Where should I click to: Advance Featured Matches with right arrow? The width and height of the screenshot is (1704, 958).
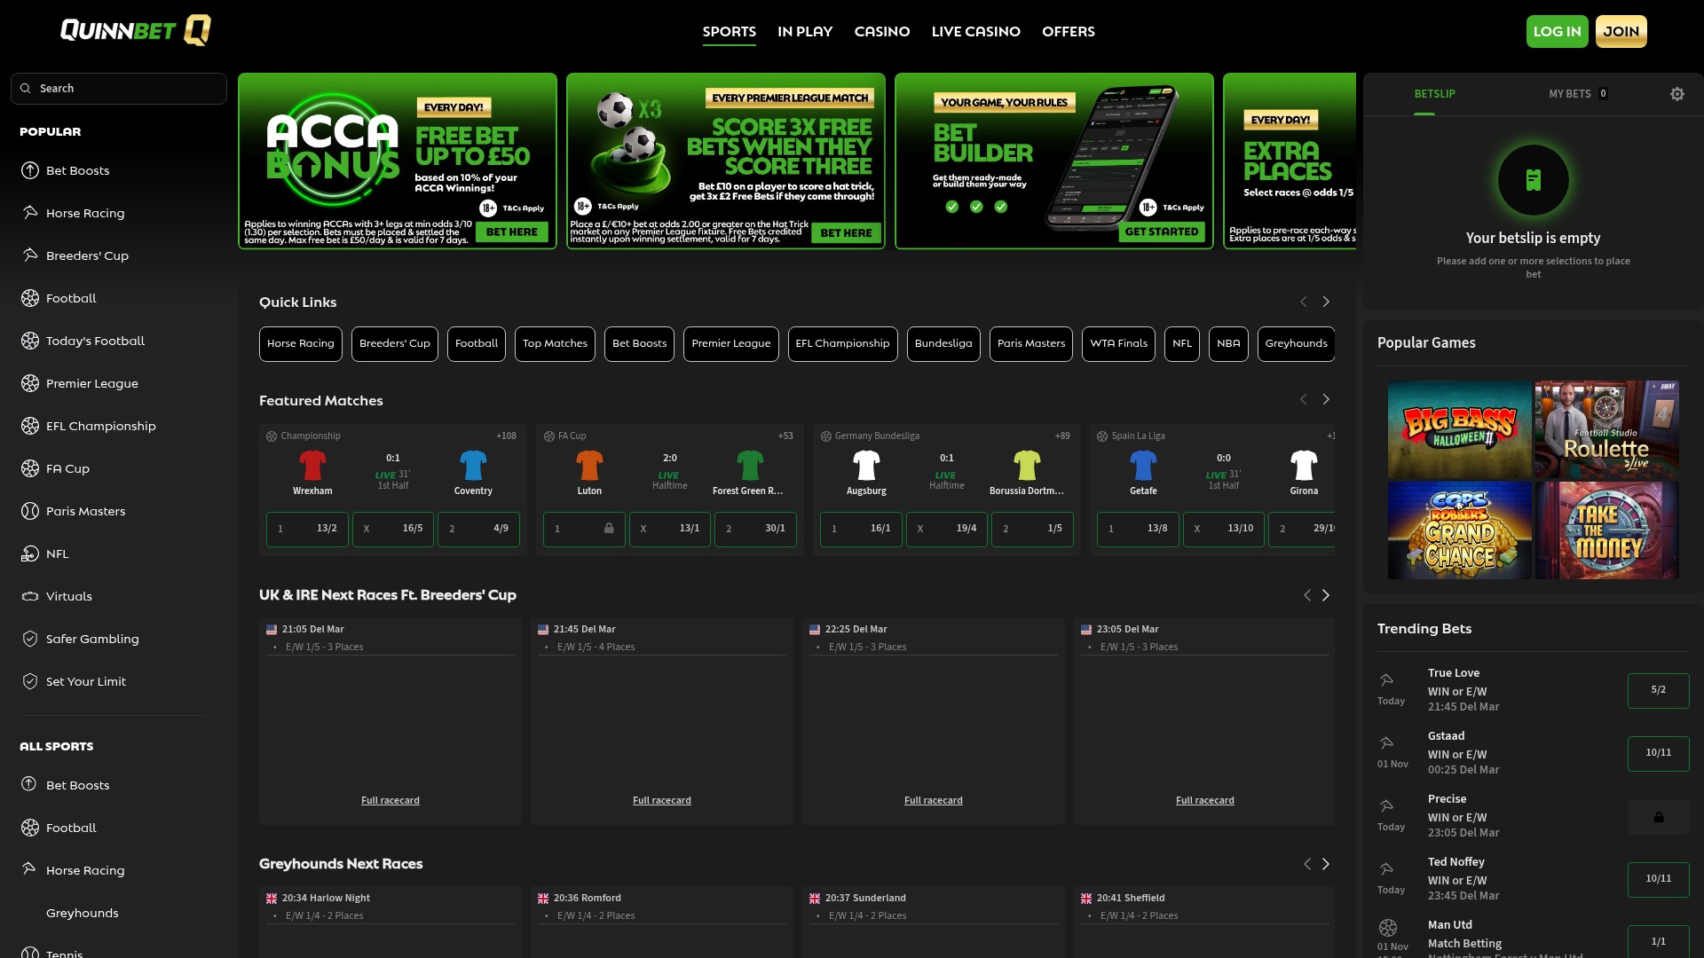pyautogui.click(x=1326, y=400)
